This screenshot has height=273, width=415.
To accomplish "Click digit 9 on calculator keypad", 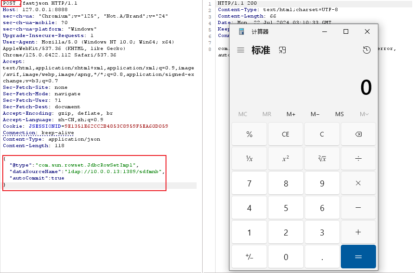I will 322,183.
